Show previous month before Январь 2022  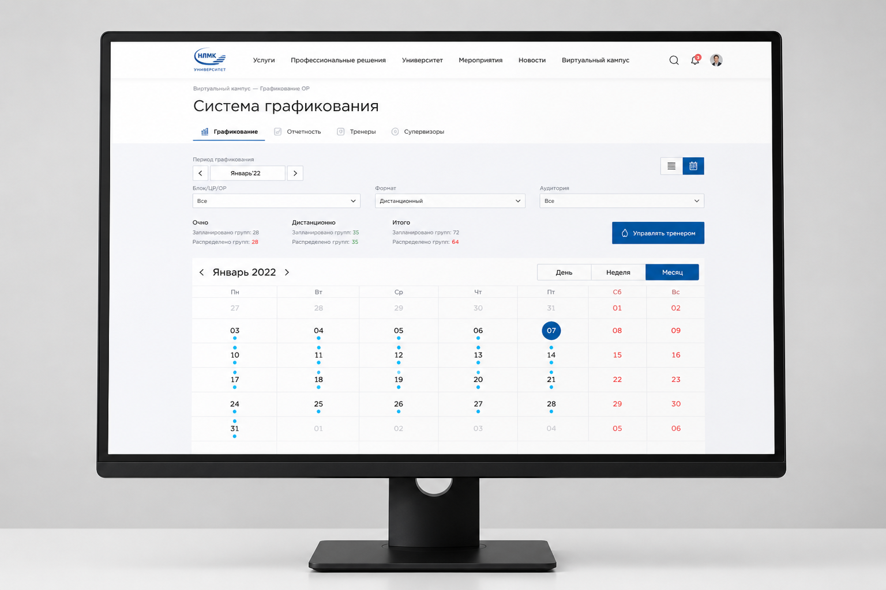[x=201, y=272]
